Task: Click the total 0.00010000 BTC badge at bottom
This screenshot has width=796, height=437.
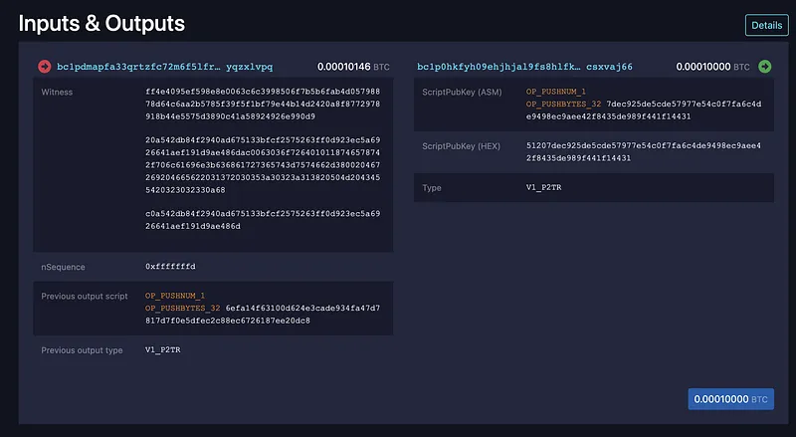Action: [x=730, y=399]
